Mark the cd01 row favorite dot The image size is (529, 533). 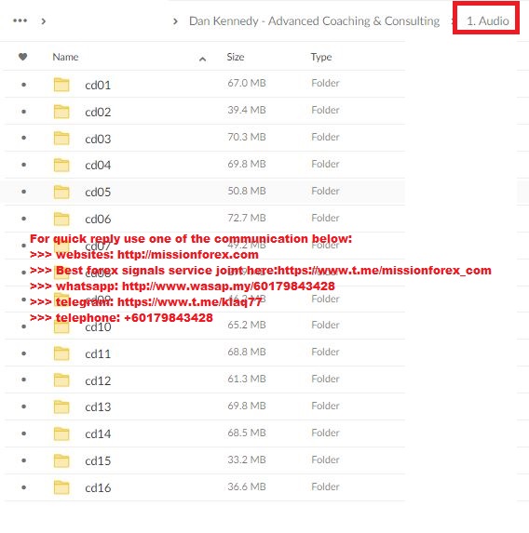coord(24,85)
